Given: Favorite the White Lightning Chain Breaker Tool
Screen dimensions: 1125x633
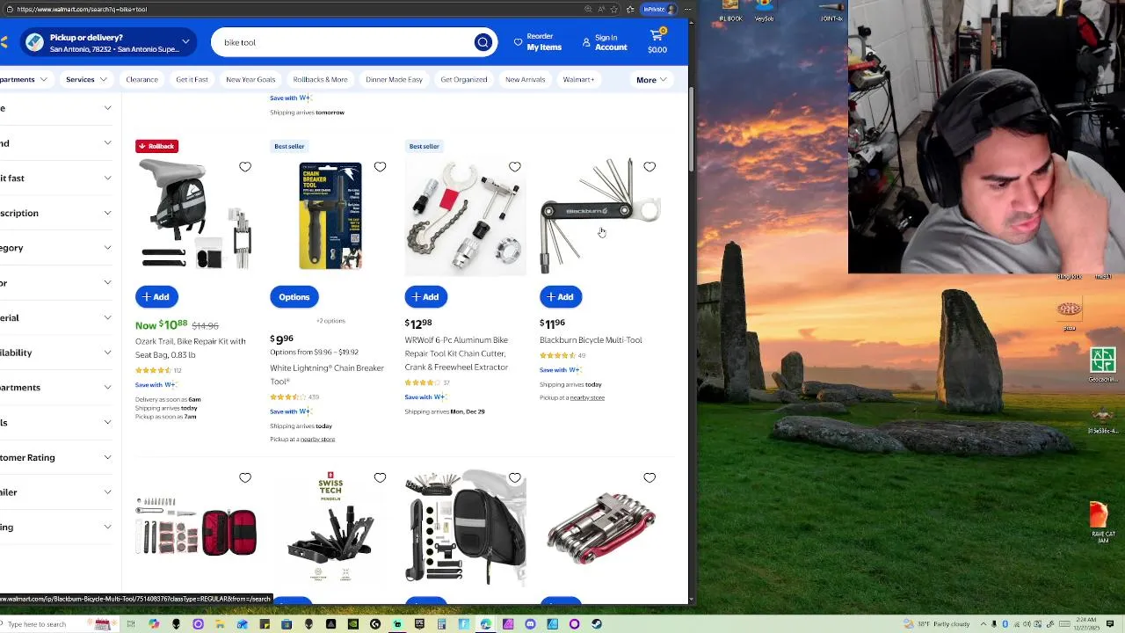Looking at the screenshot, I should (x=380, y=166).
